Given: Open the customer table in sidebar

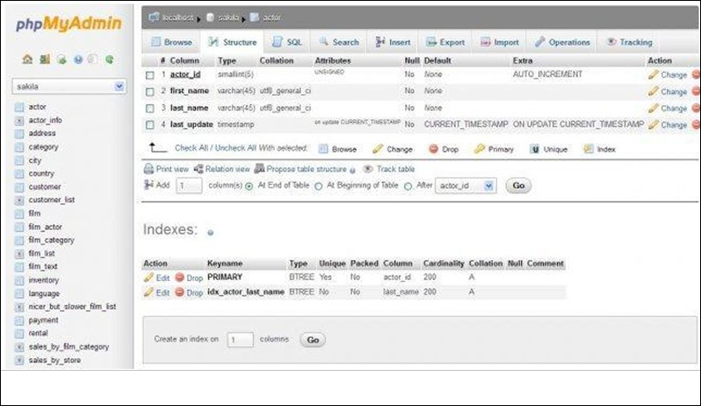Looking at the screenshot, I should tap(45, 187).
